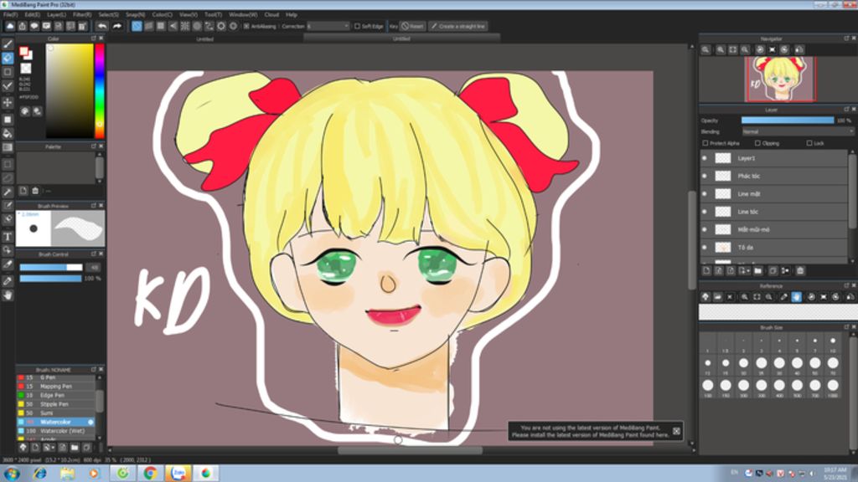Click the Navigator fit-to-window icon
The height and width of the screenshot is (482, 858).
[732, 49]
